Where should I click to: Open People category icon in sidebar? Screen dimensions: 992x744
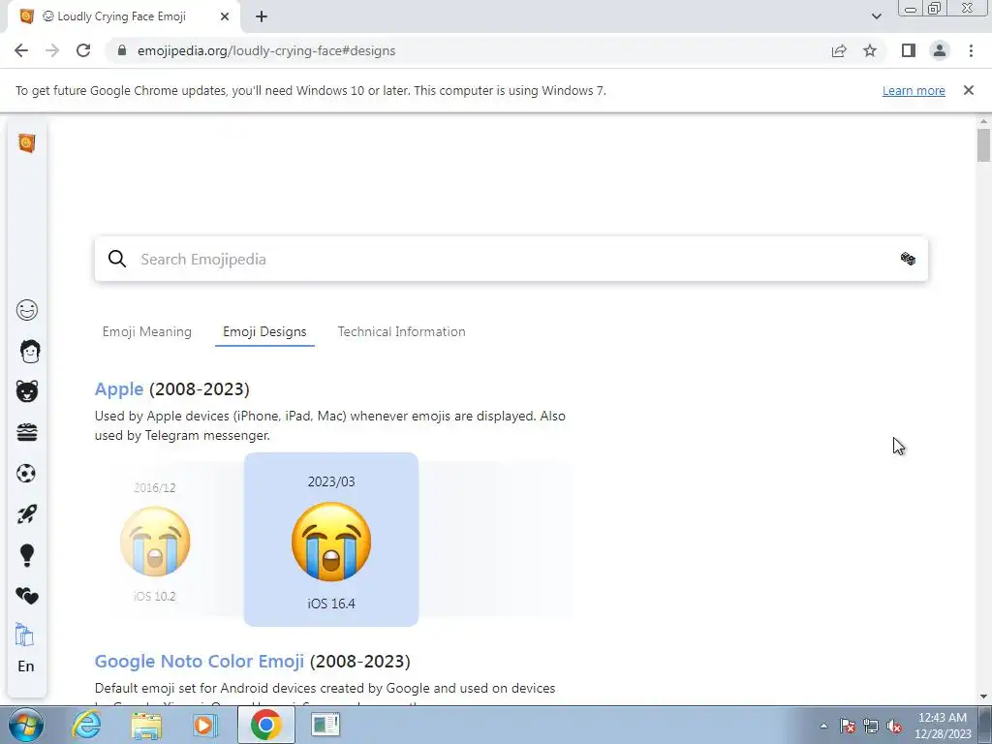pyautogui.click(x=29, y=351)
